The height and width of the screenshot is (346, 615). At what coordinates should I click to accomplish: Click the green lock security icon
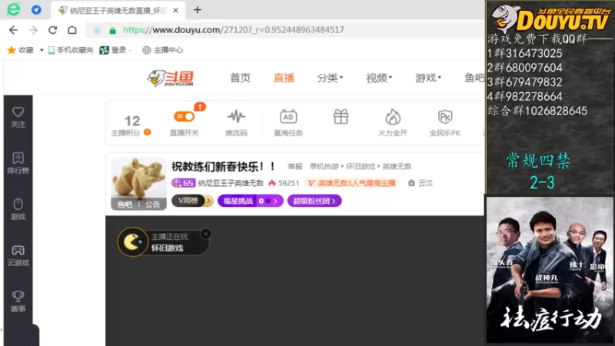tap(112, 30)
